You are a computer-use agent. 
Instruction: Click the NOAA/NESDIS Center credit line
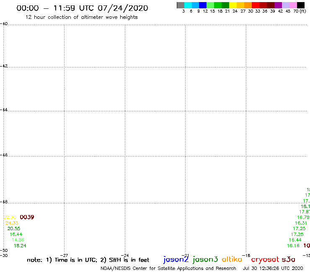tap(168, 268)
